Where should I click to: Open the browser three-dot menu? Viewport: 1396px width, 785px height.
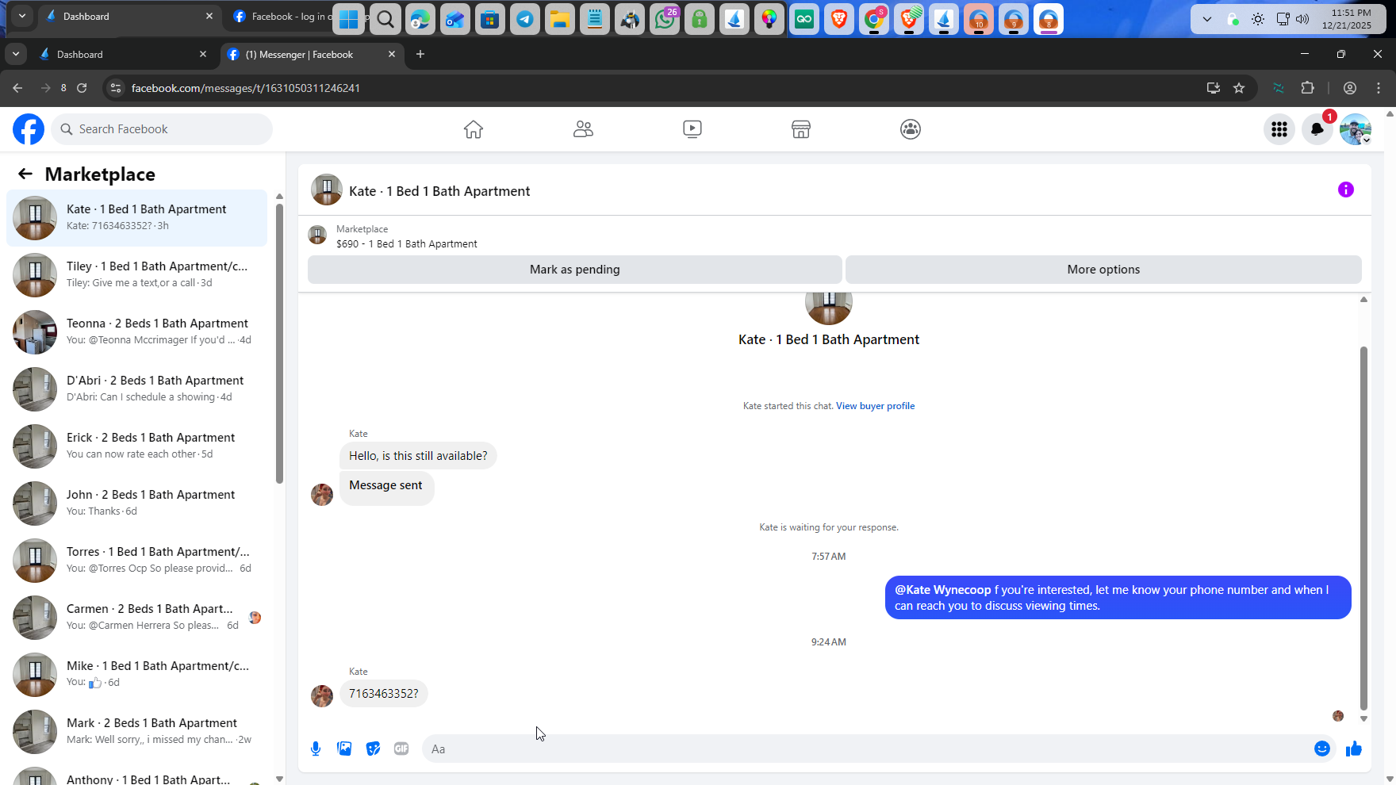[x=1379, y=88]
